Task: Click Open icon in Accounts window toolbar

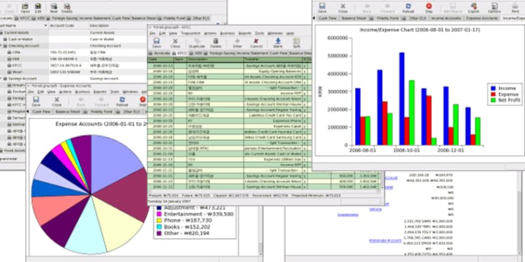Action: pyautogui.click(x=25, y=7)
